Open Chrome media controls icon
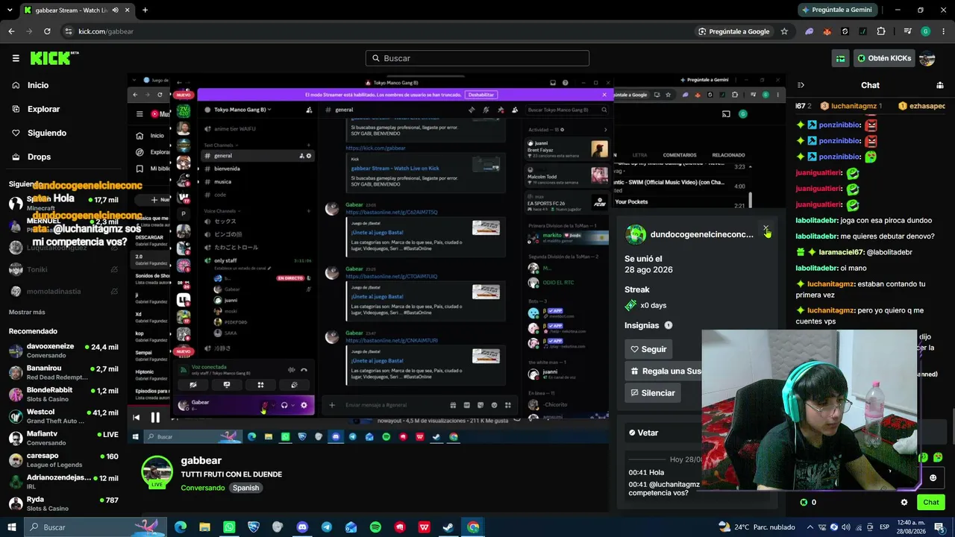 pos(907,31)
